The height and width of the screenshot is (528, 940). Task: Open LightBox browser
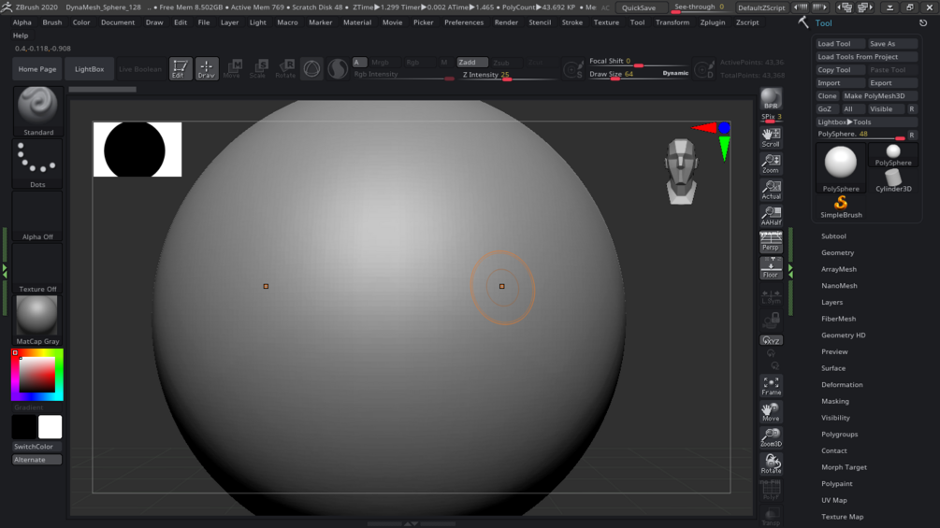[x=90, y=69]
